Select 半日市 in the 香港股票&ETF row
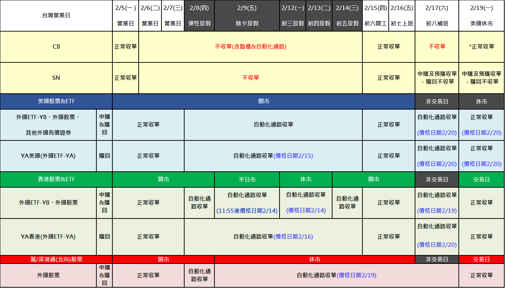The width and height of the screenshot is (505, 288). tap(247, 179)
